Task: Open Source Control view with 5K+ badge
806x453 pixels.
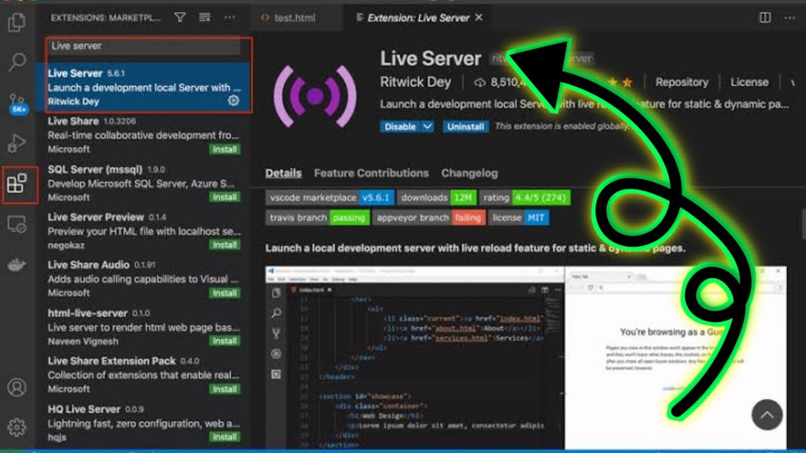Action: pos(17,103)
